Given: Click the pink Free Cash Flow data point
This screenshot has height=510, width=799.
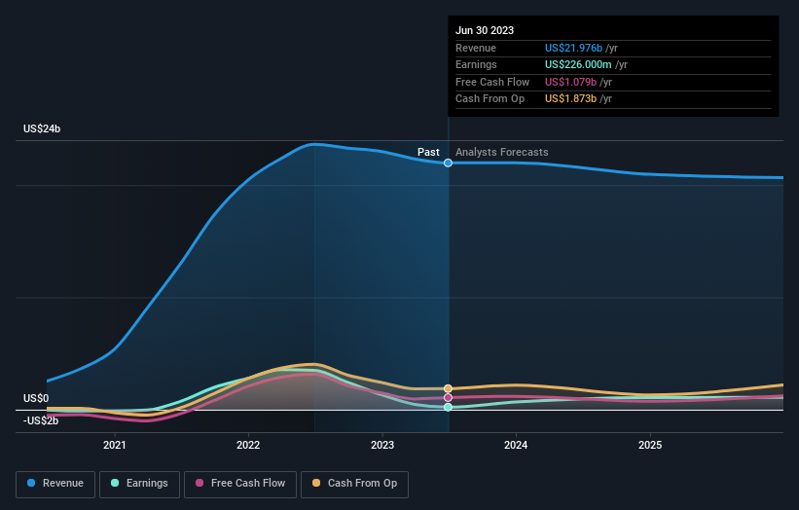Looking at the screenshot, I should click(448, 397).
